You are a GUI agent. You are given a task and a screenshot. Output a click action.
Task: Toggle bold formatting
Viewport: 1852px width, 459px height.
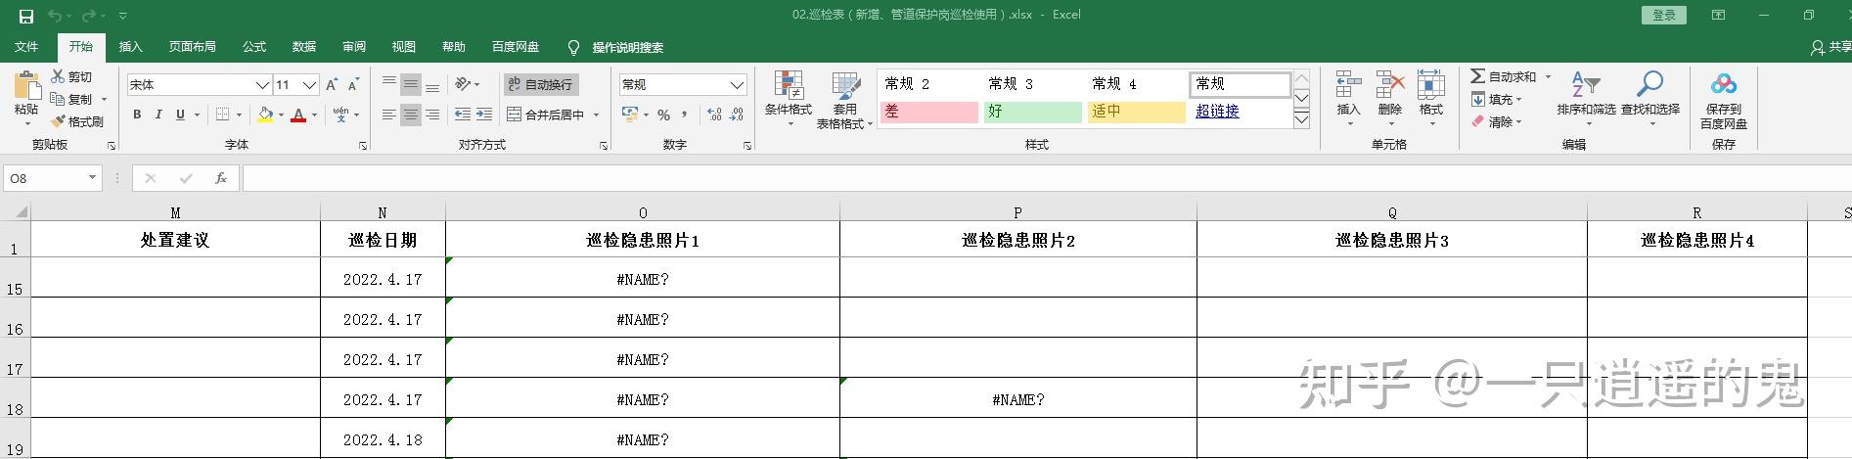[137, 115]
